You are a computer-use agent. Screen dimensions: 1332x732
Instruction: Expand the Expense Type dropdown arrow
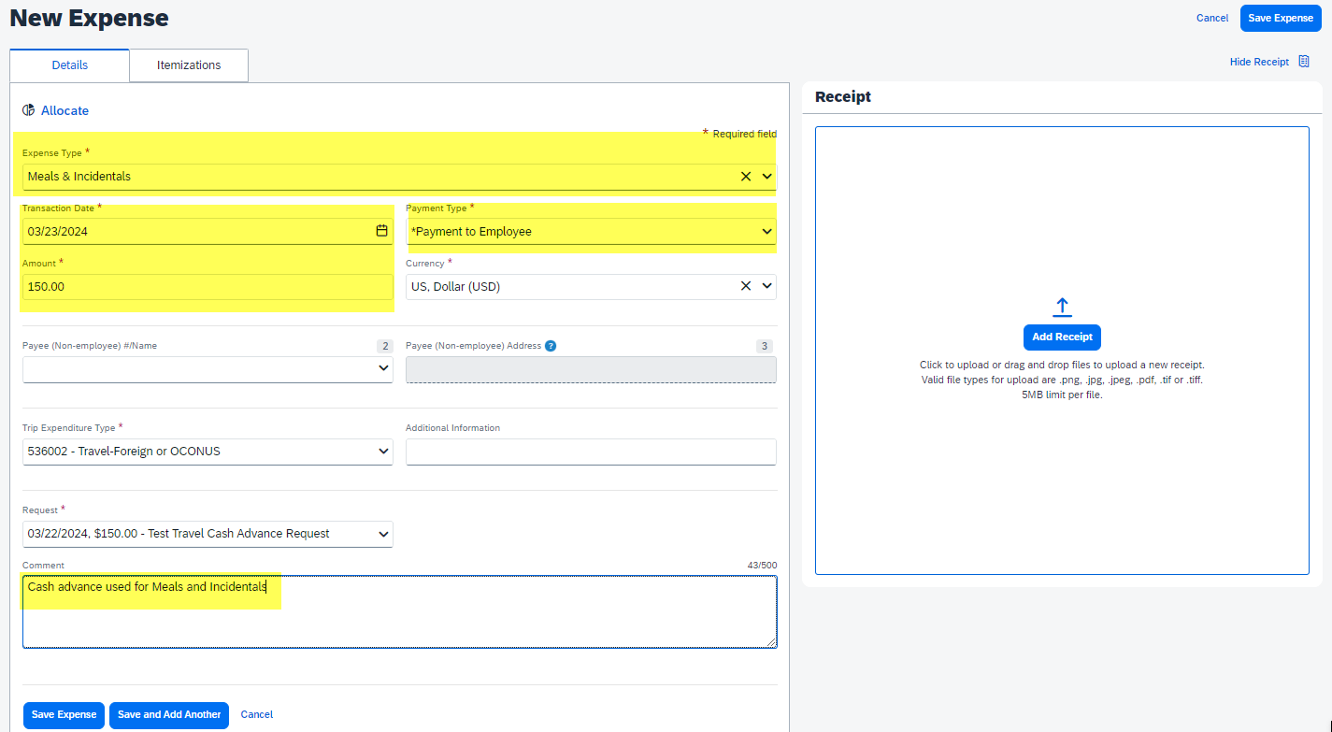point(767,176)
